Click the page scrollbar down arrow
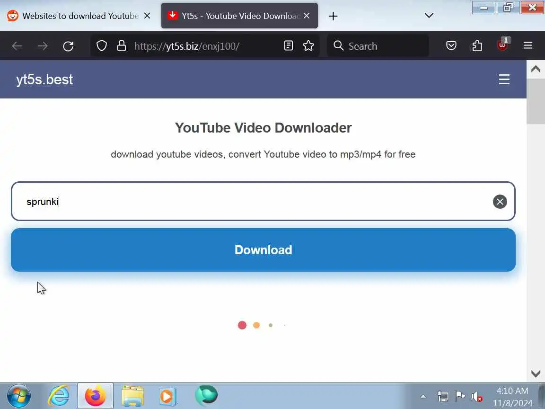 (536, 373)
